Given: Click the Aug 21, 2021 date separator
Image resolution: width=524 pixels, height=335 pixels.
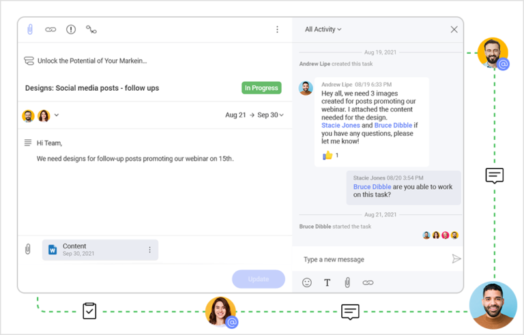Looking at the screenshot, I should 380,215.
